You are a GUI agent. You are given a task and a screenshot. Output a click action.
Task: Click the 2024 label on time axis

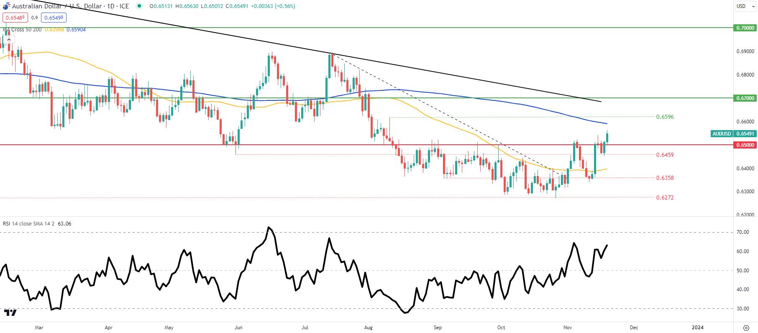point(698,328)
